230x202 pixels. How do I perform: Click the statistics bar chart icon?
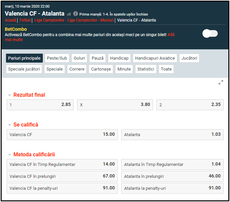(x=69, y=14)
